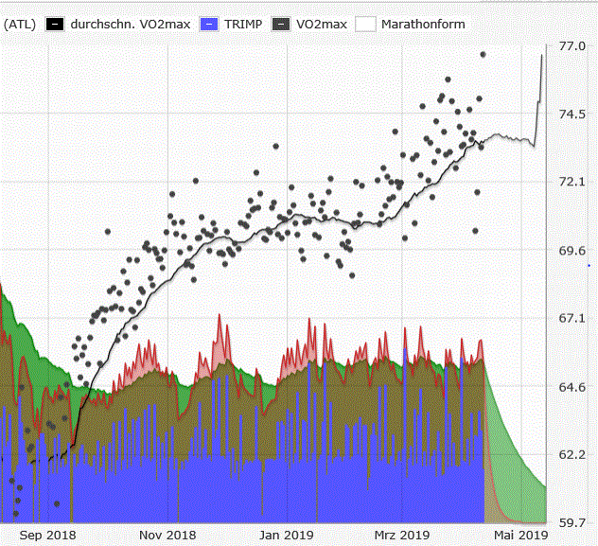Click the white Marathonform legend swatch

[366, 24]
